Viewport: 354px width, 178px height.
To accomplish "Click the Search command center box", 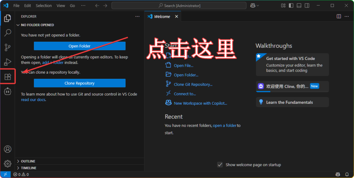I will tap(179, 6).
